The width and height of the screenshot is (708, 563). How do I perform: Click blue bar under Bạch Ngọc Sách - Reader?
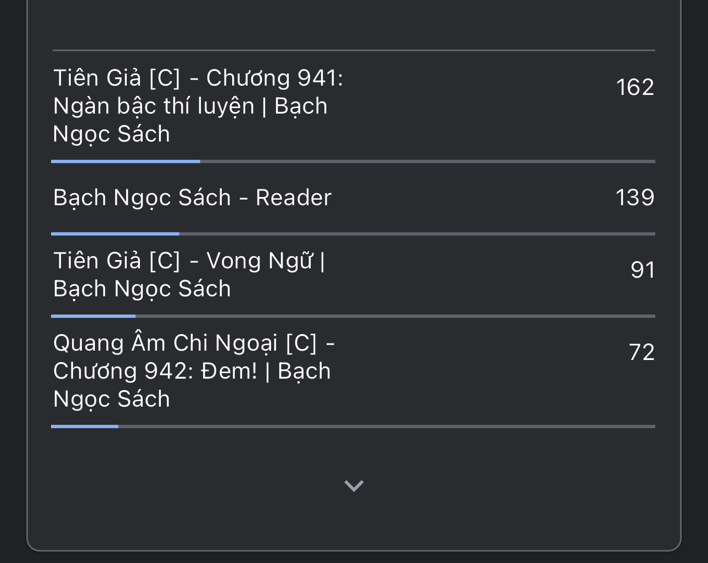click(115, 234)
